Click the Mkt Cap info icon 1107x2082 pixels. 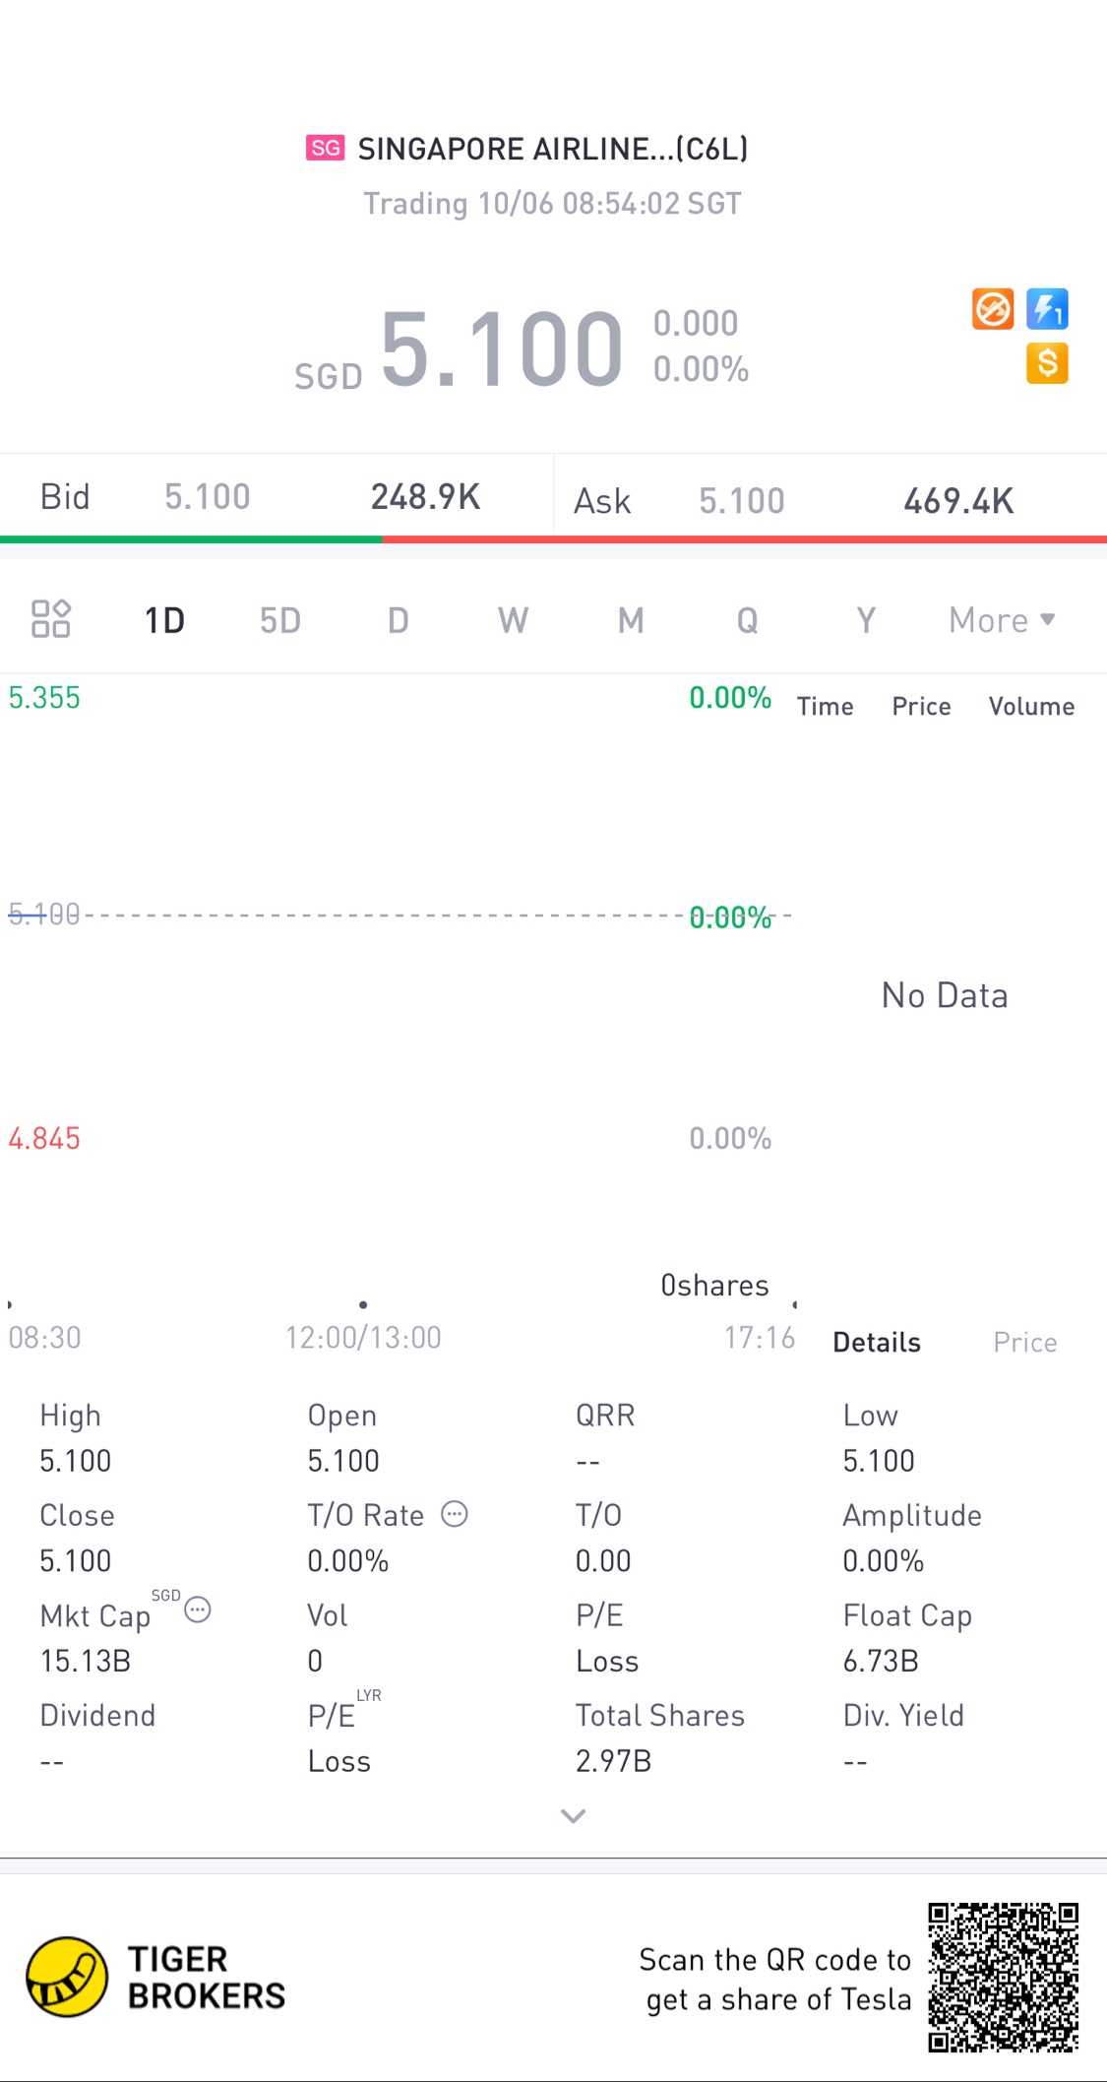[198, 1610]
